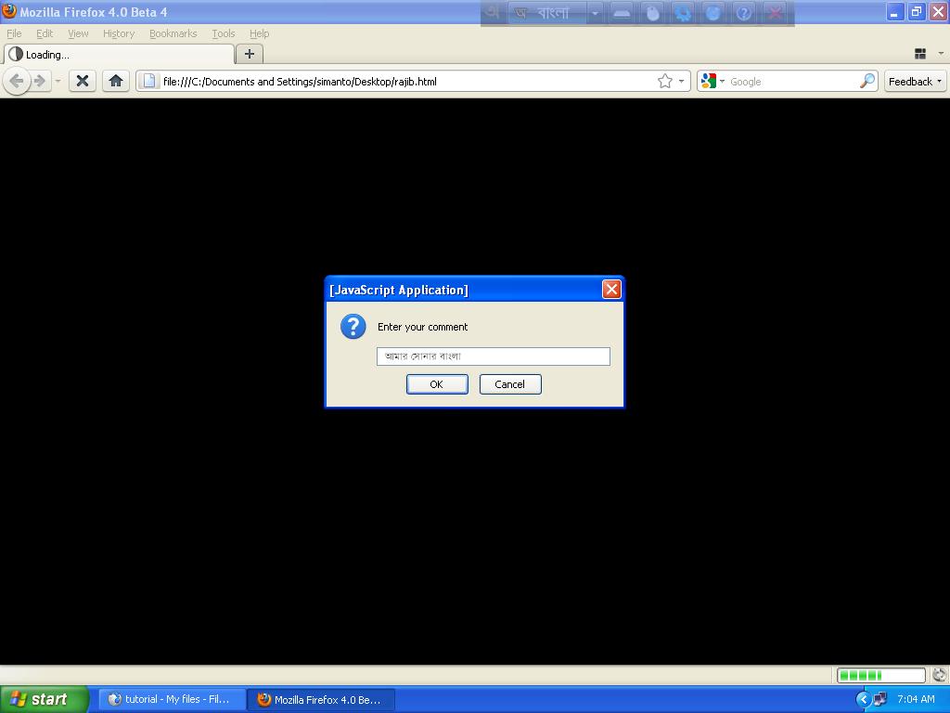Viewport: 950px width, 713px height.
Task: Click the comment text input field
Action: (493, 356)
